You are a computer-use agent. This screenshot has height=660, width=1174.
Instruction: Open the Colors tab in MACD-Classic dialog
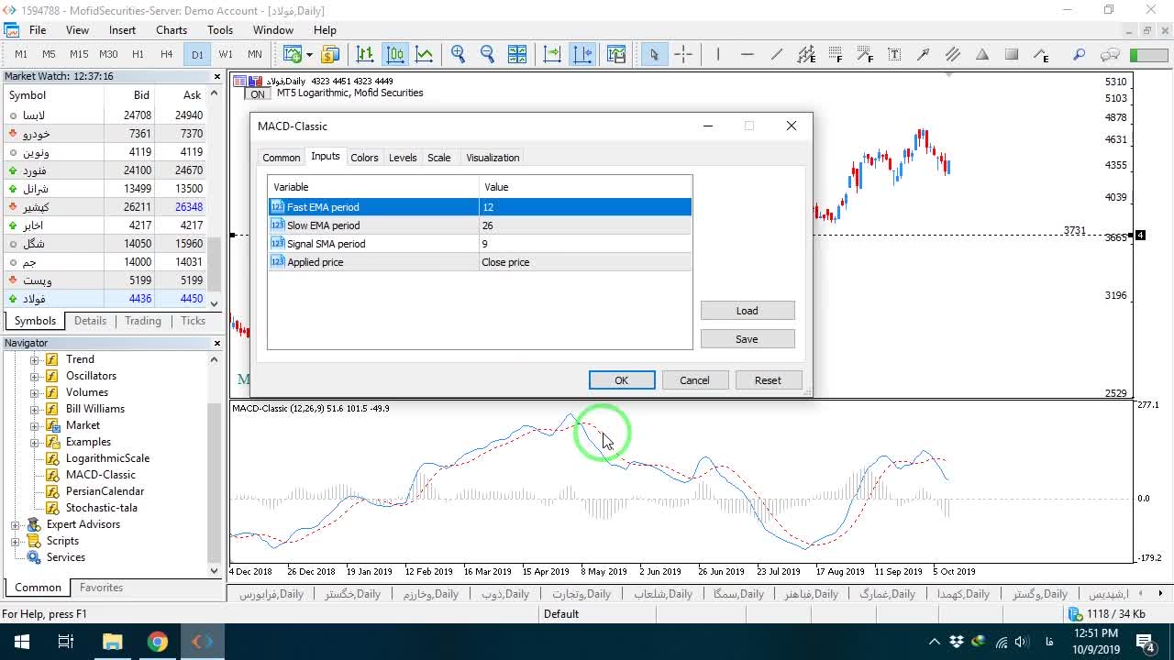click(364, 158)
